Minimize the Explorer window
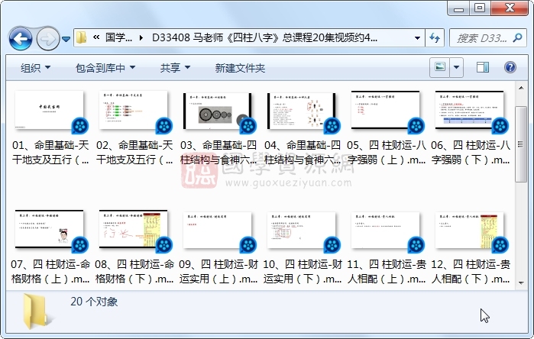 458,8
